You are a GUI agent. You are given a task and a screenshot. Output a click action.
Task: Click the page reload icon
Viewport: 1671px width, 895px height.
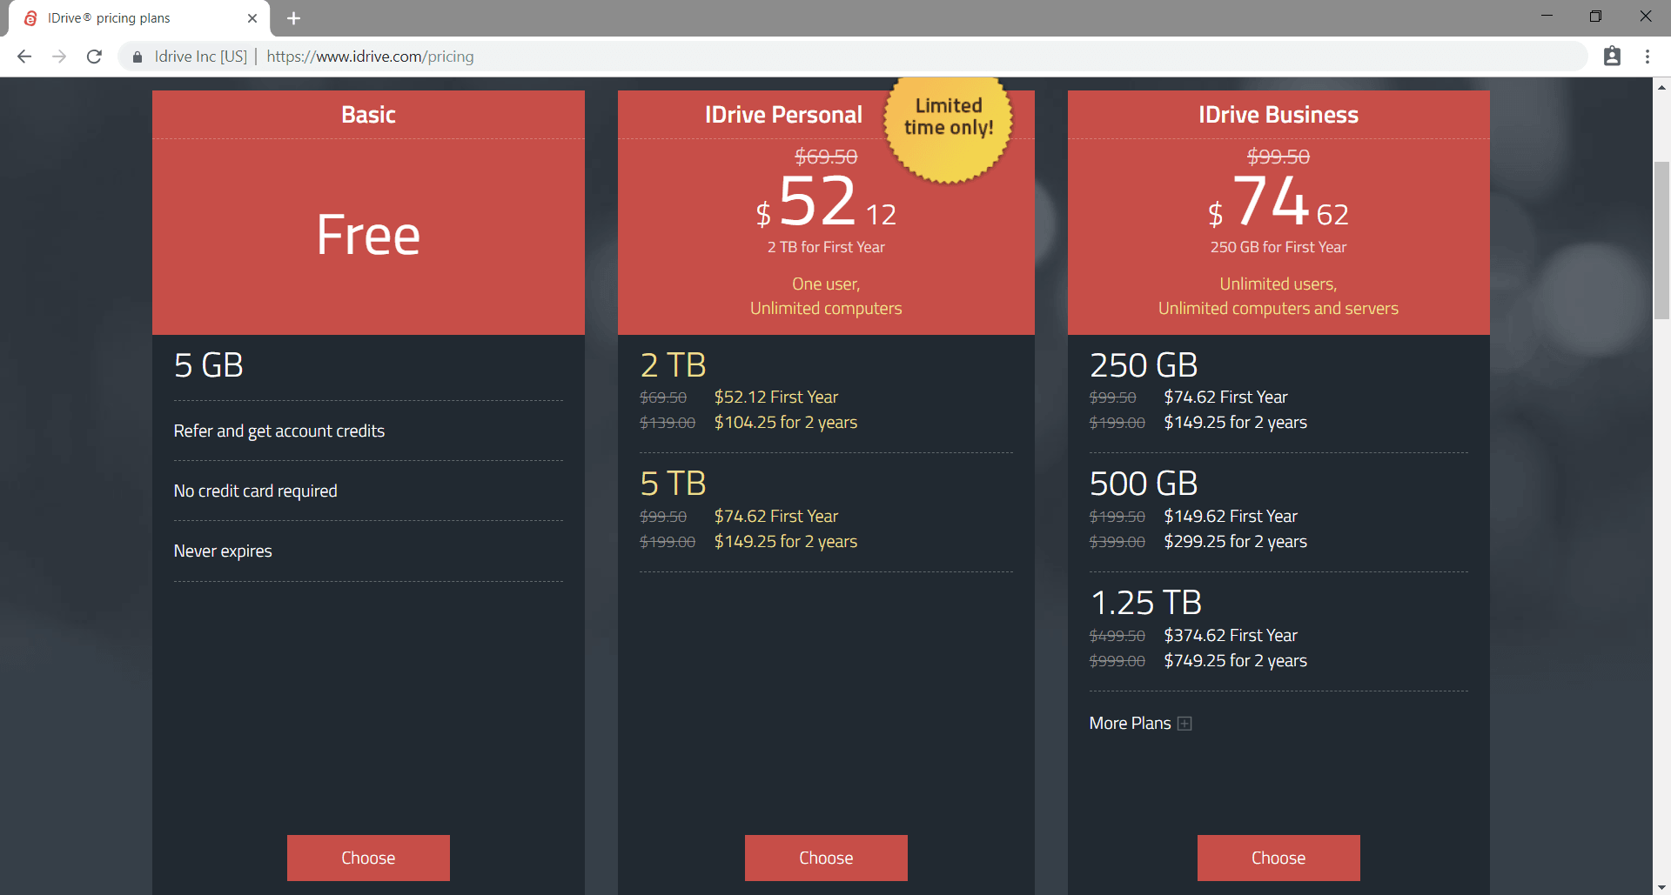(x=94, y=56)
